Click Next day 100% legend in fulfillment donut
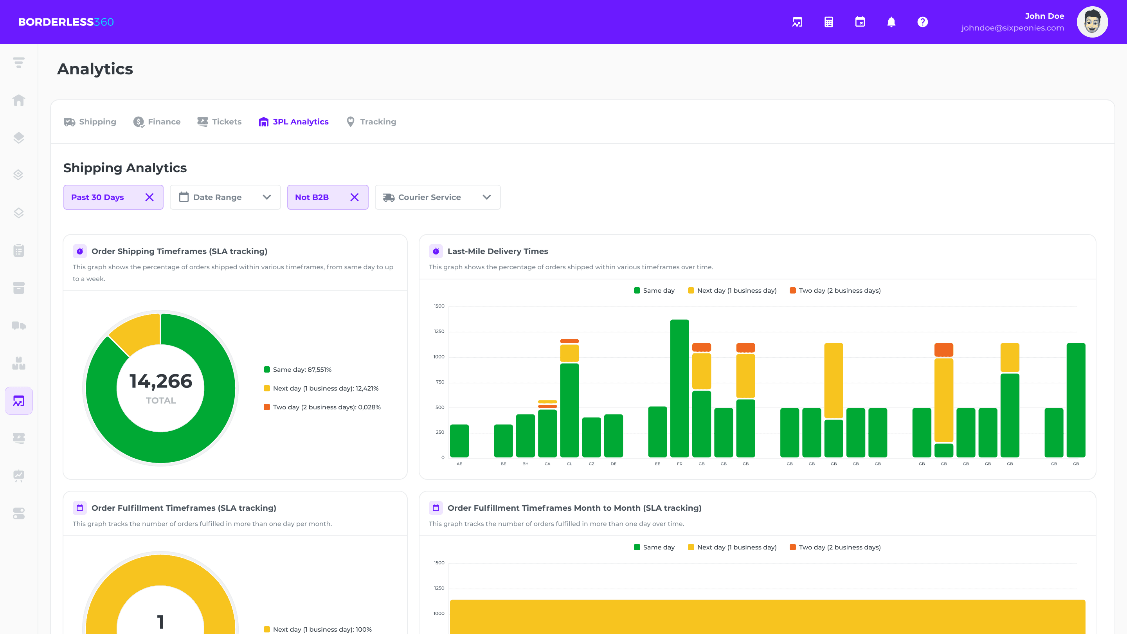The image size is (1127, 634). (x=318, y=630)
